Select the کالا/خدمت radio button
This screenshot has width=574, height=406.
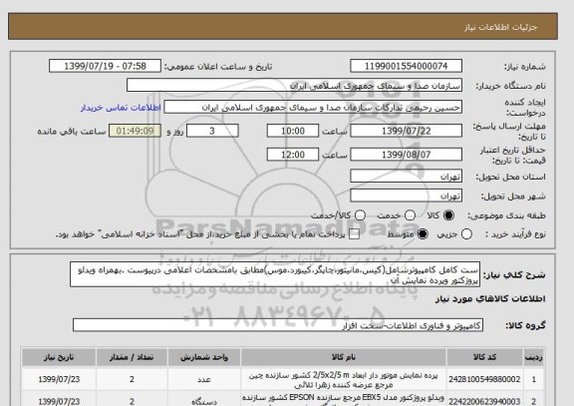coord(360,215)
